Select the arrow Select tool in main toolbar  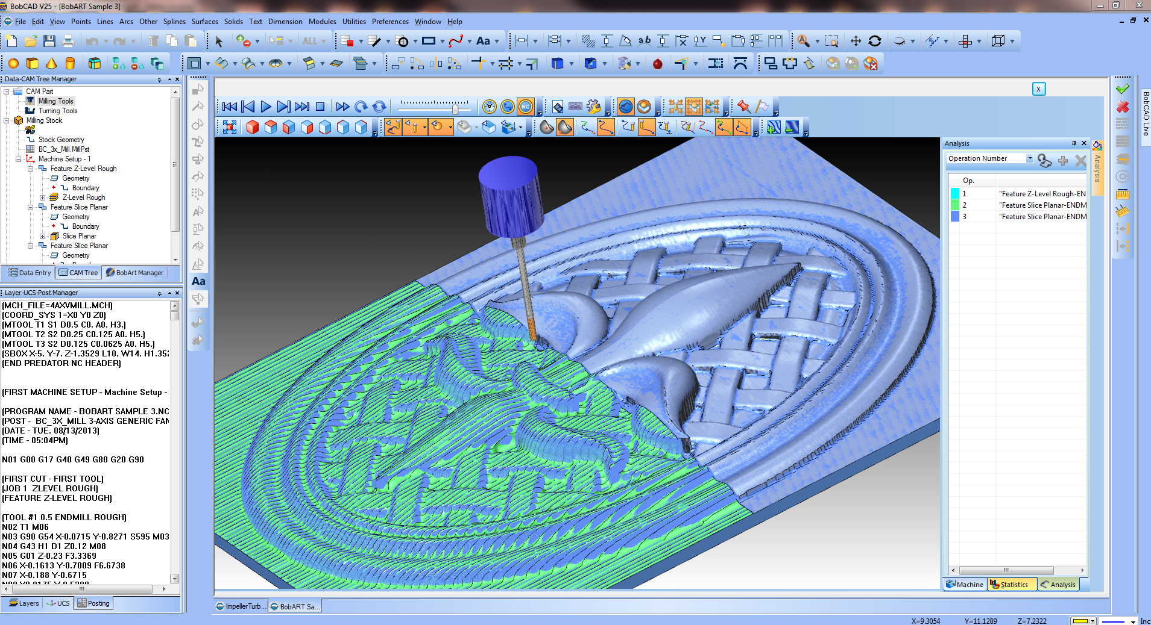coord(219,41)
